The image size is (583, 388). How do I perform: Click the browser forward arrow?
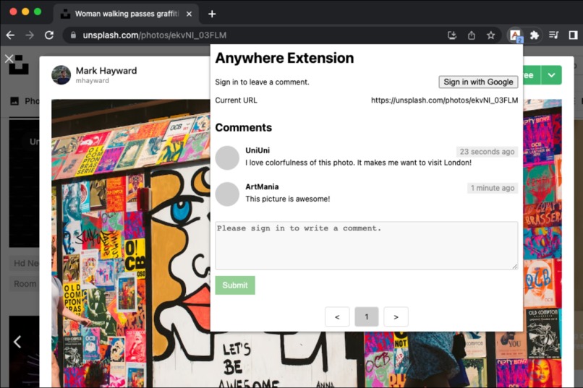click(x=30, y=35)
